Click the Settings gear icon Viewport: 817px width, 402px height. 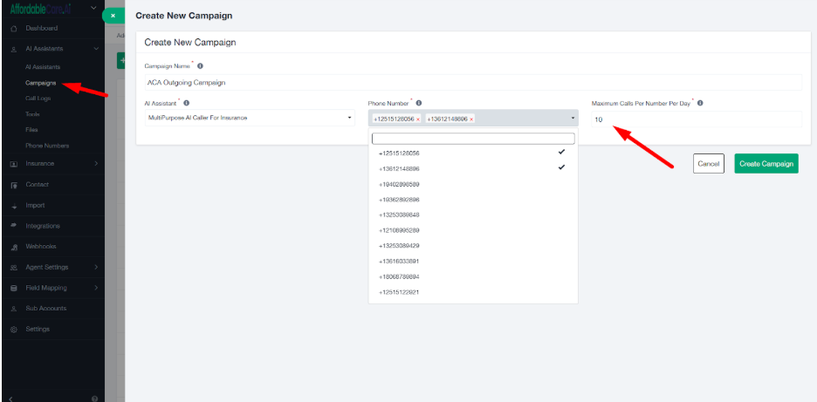click(13, 330)
